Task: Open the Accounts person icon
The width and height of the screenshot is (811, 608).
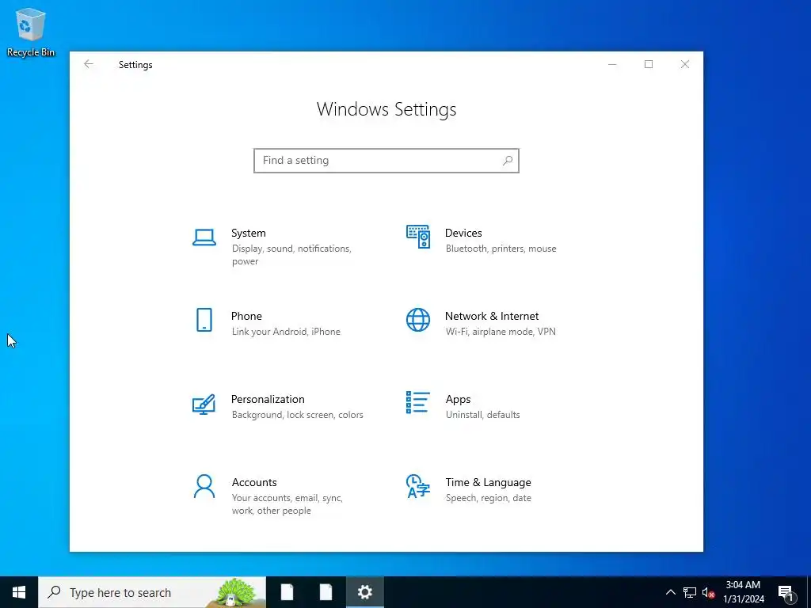Action: click(204, 486)
